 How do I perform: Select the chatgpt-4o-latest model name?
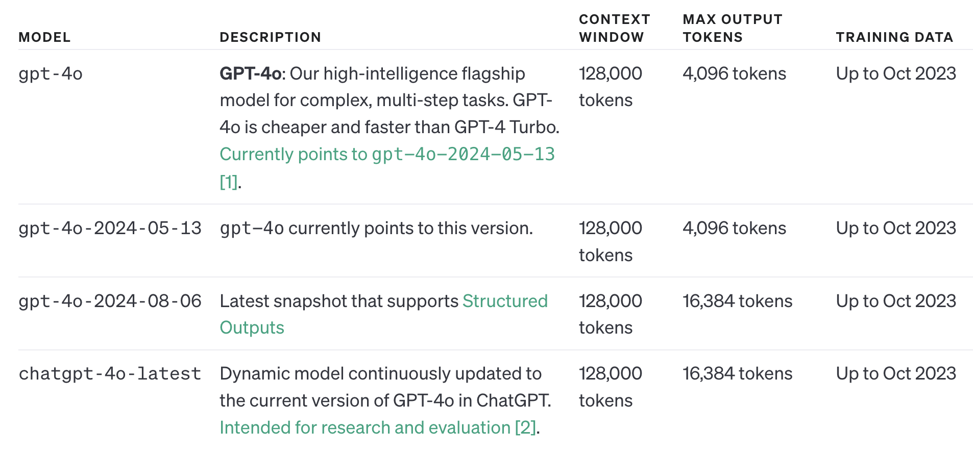(x=110, y=374)
